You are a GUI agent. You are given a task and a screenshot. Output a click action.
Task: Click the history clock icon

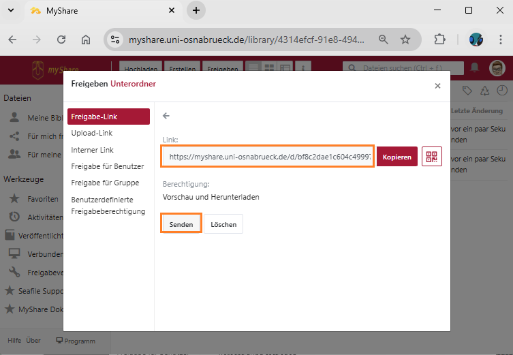coord(502,91)
